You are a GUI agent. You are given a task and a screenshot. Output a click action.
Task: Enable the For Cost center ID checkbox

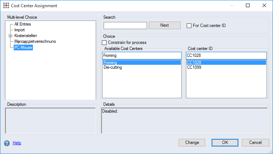(x=189, y=26)
